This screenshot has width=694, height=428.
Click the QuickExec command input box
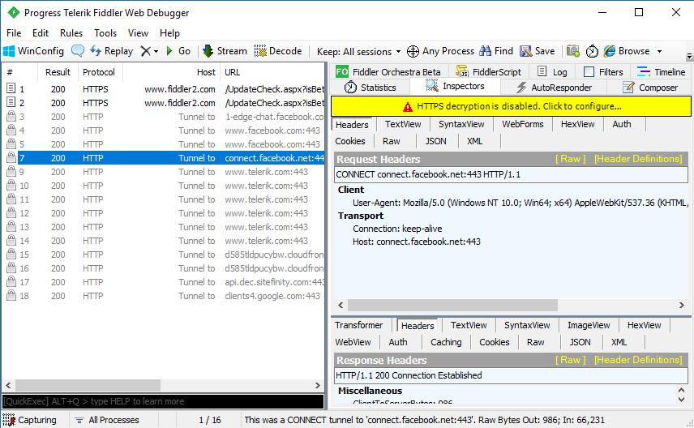tap(163, 401)
